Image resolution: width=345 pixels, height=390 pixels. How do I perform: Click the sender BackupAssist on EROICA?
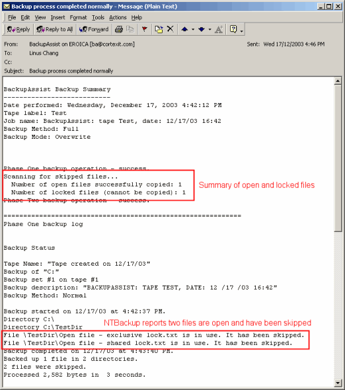(82, 44)
